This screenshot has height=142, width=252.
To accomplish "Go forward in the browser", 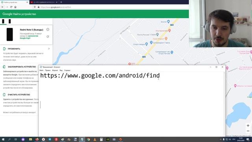I will point(7,7).
